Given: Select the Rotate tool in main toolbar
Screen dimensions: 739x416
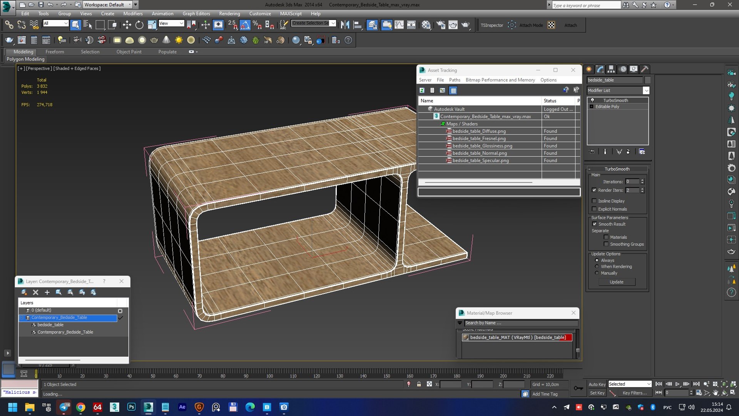Looking at the screenshot, I should [139, 25].
